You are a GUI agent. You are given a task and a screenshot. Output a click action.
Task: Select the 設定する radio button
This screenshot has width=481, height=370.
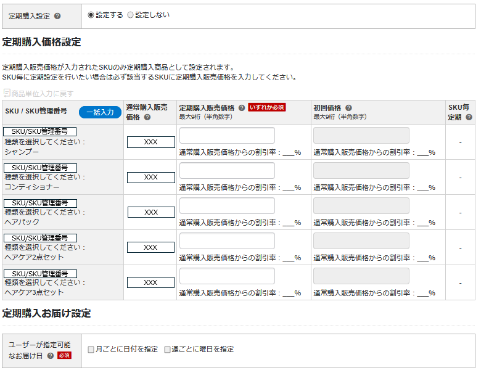click(x=91, y=15)
